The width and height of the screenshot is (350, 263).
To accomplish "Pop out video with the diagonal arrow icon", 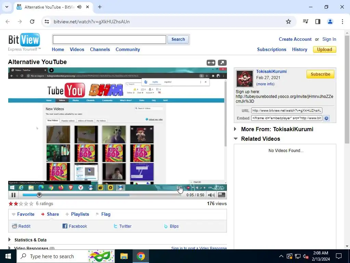I will pyautogui.click(x=222, y=63).
